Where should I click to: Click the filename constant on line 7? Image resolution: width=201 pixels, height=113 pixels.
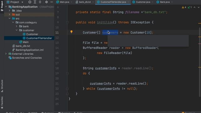coord(132,12)
